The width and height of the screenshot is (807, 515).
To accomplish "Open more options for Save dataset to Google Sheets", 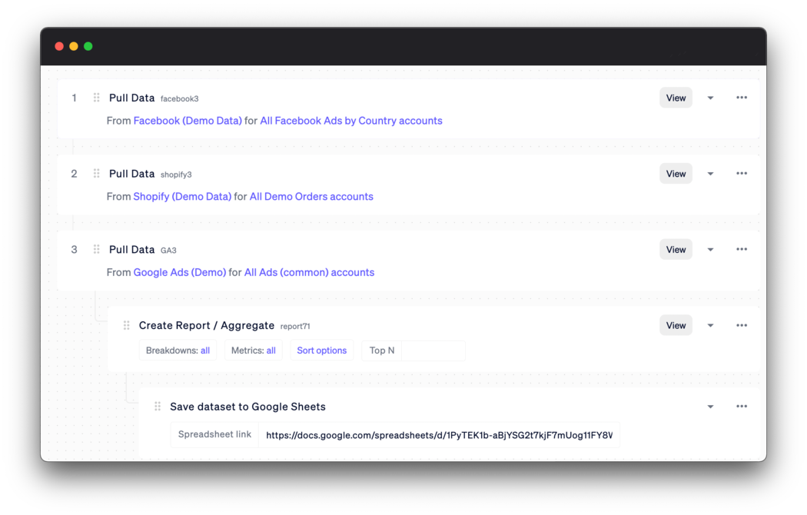I will pyautogui.click(x=741, y=407).
